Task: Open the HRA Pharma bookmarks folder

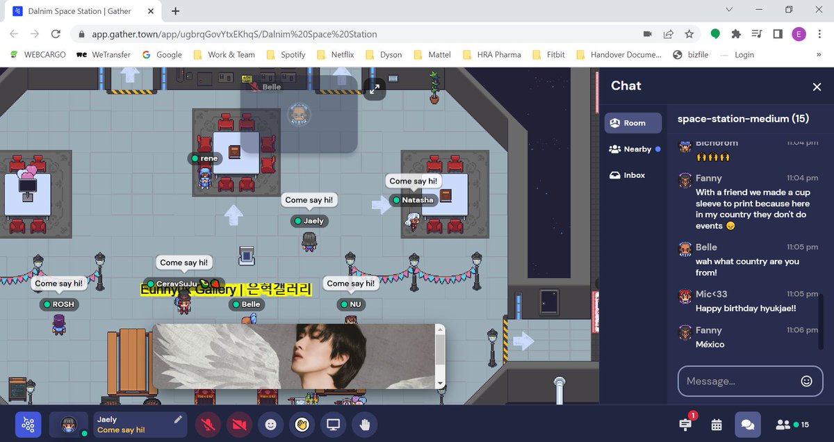Action: click(x=491, y=54)
